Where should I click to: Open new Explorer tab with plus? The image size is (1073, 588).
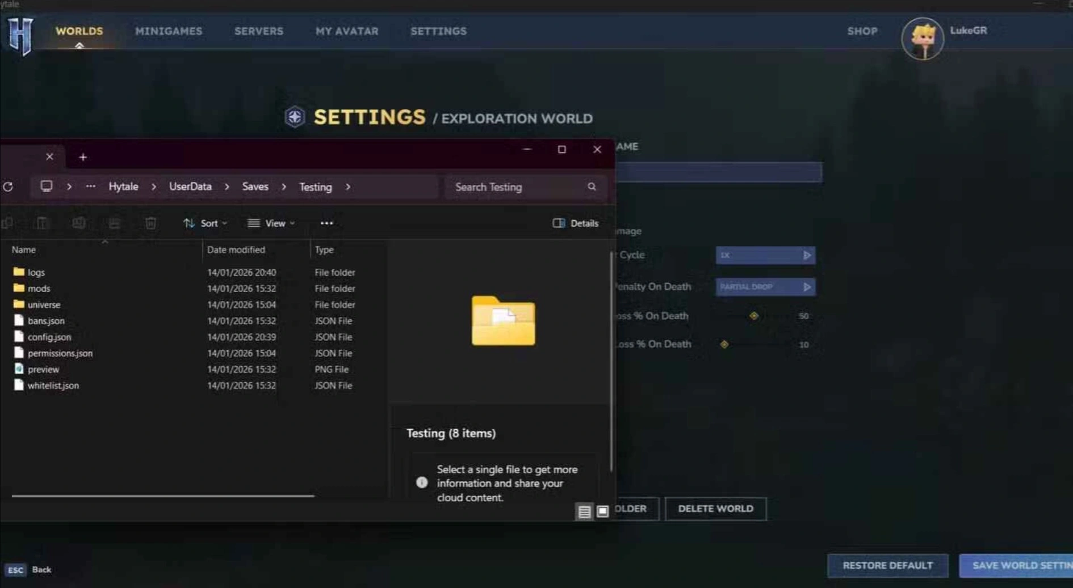(83, 157)
